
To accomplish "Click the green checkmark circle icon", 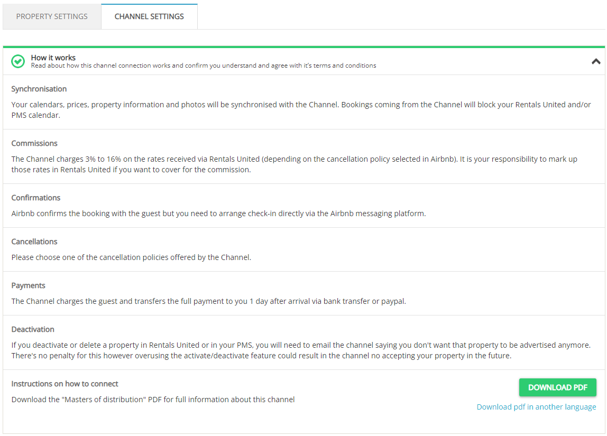I will coord(18,61).
